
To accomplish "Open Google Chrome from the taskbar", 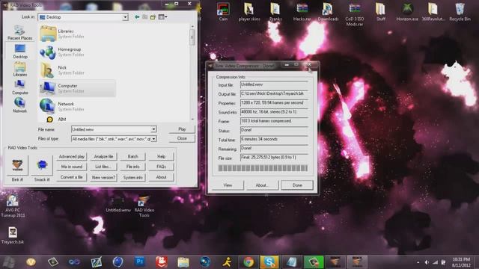I will 248,262.
